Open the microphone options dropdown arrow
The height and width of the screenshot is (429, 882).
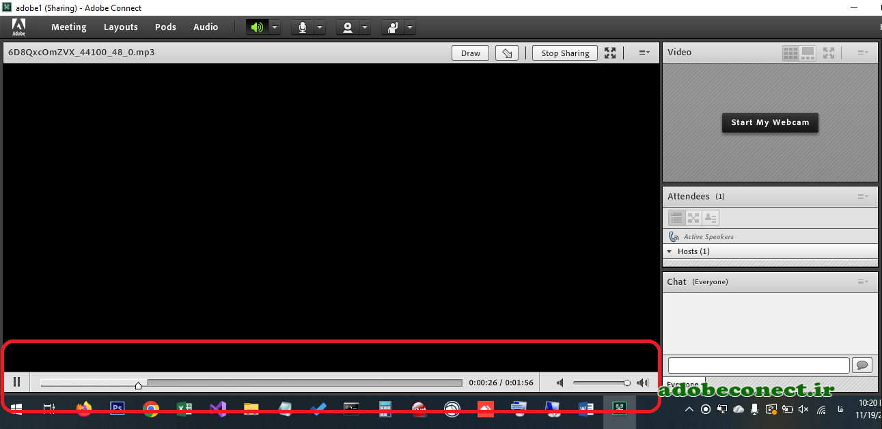[x=319, y=27]
